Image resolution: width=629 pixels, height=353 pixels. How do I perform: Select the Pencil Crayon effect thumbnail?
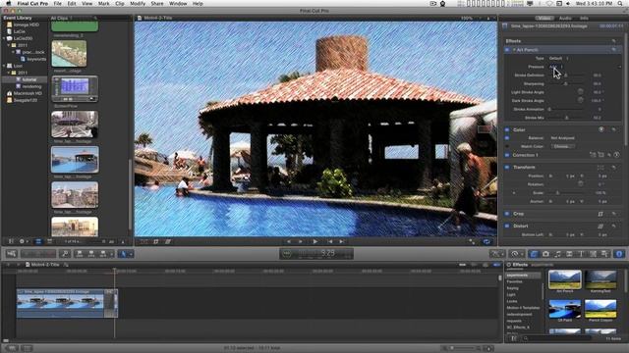pyautogui.click(x=600, y=309)
